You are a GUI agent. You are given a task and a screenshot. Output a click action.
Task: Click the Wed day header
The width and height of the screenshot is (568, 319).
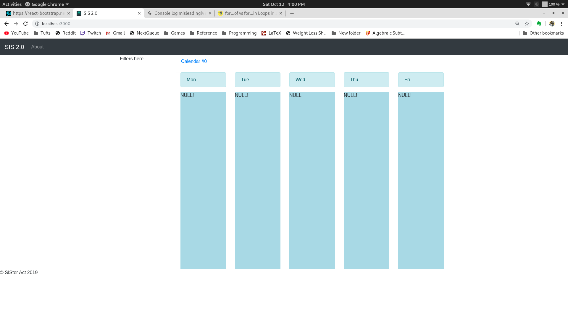[312, 80]
